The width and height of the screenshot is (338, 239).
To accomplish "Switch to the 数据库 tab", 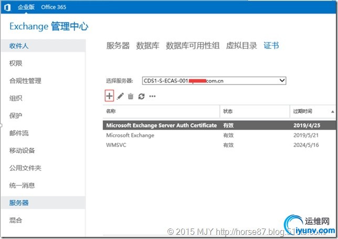I will (147, 46).
